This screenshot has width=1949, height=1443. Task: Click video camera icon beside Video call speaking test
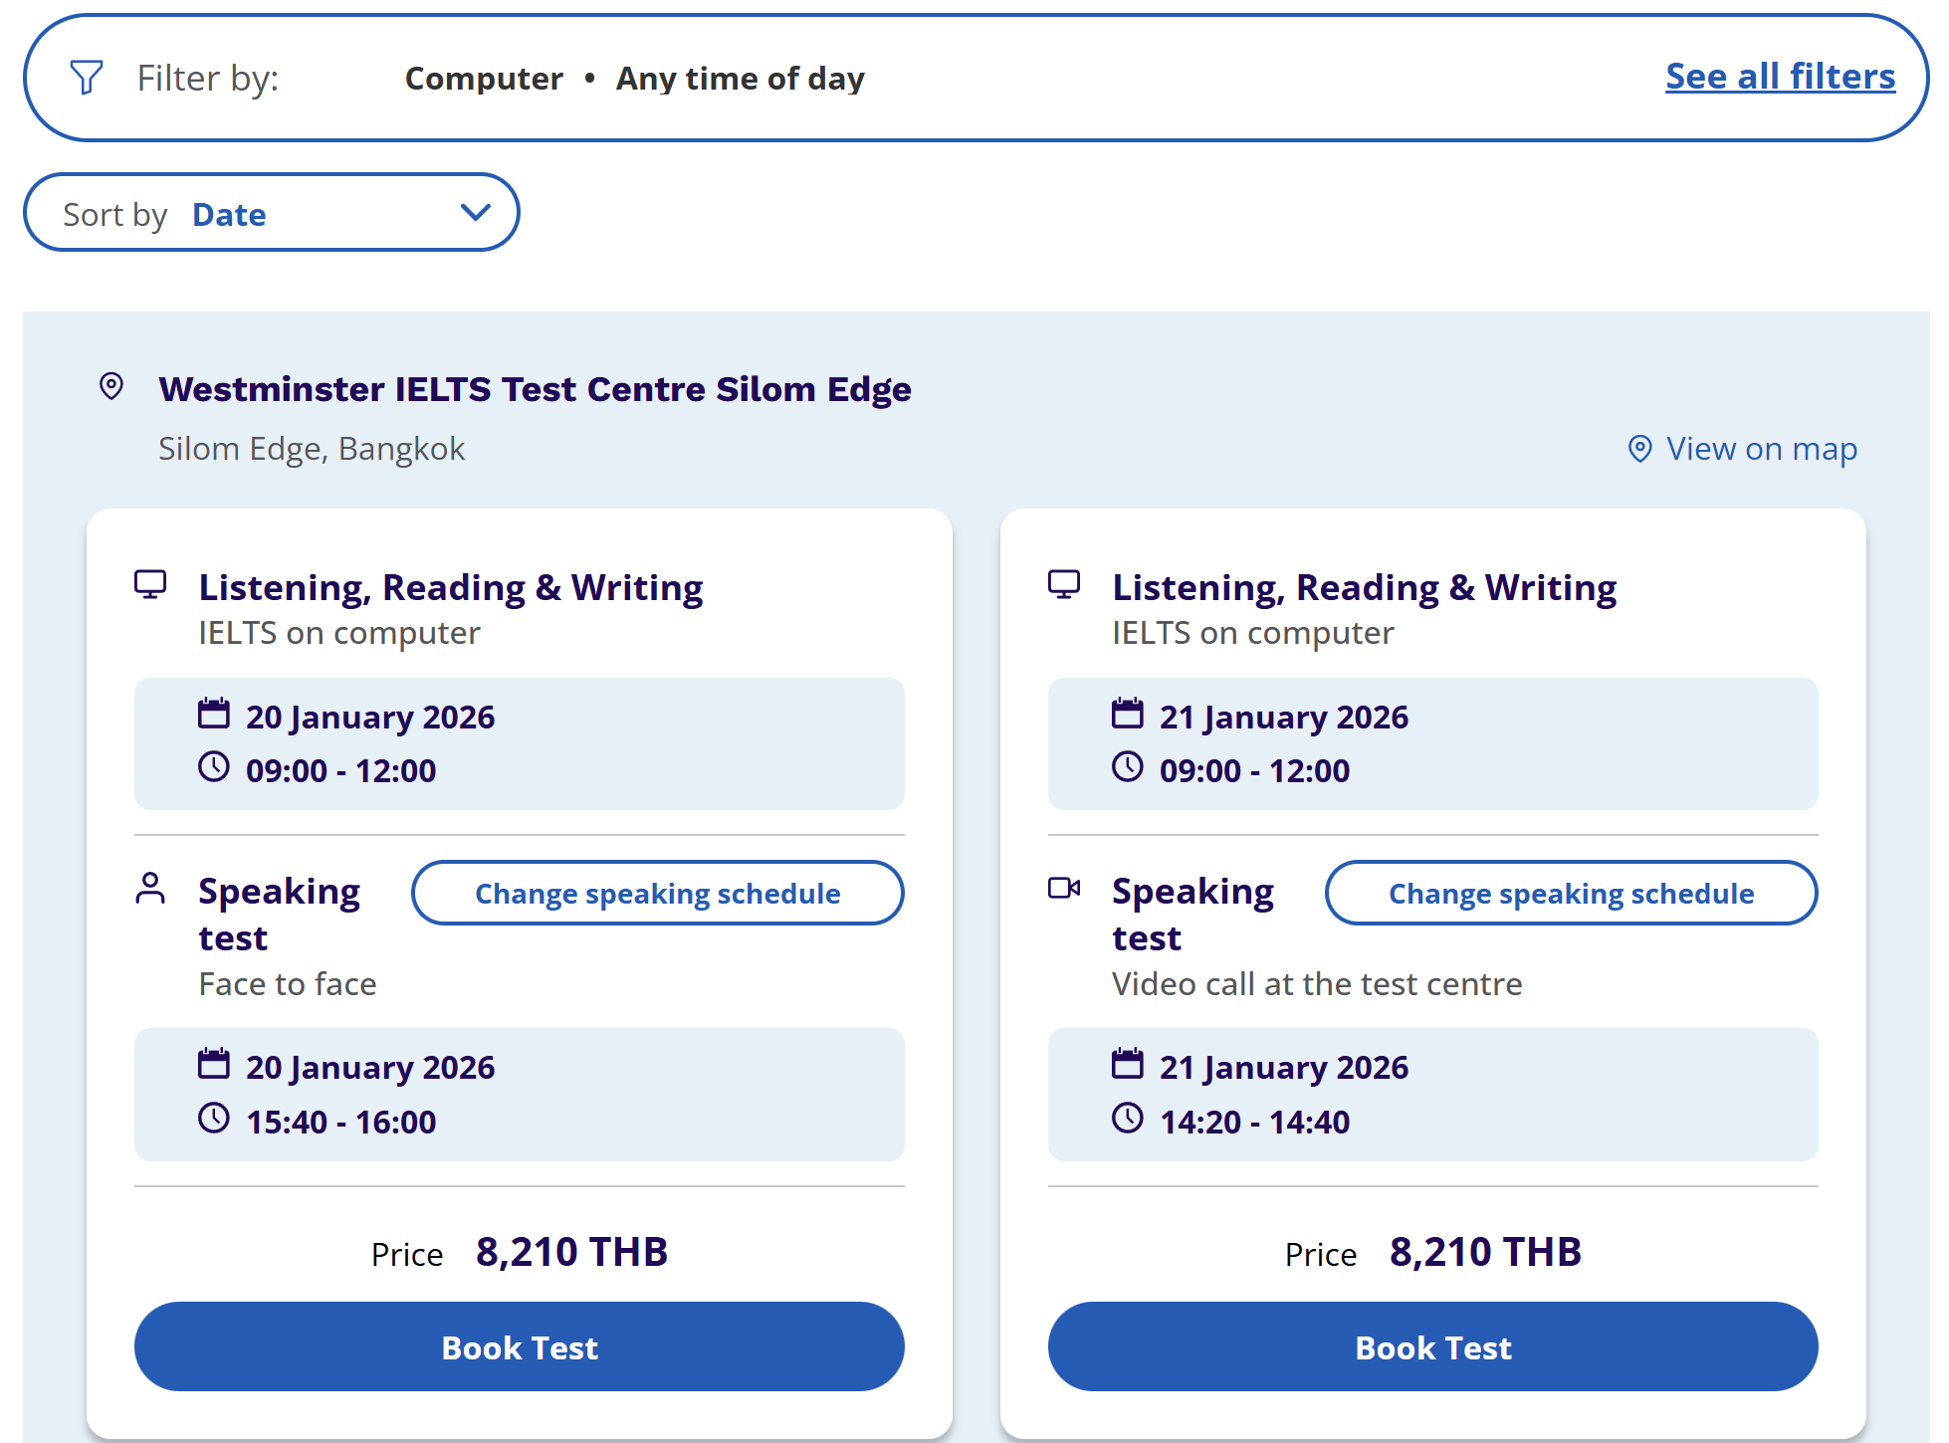click(1064, 888)
